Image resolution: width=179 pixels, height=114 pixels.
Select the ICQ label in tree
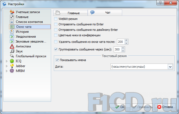(x=19, y=61)
